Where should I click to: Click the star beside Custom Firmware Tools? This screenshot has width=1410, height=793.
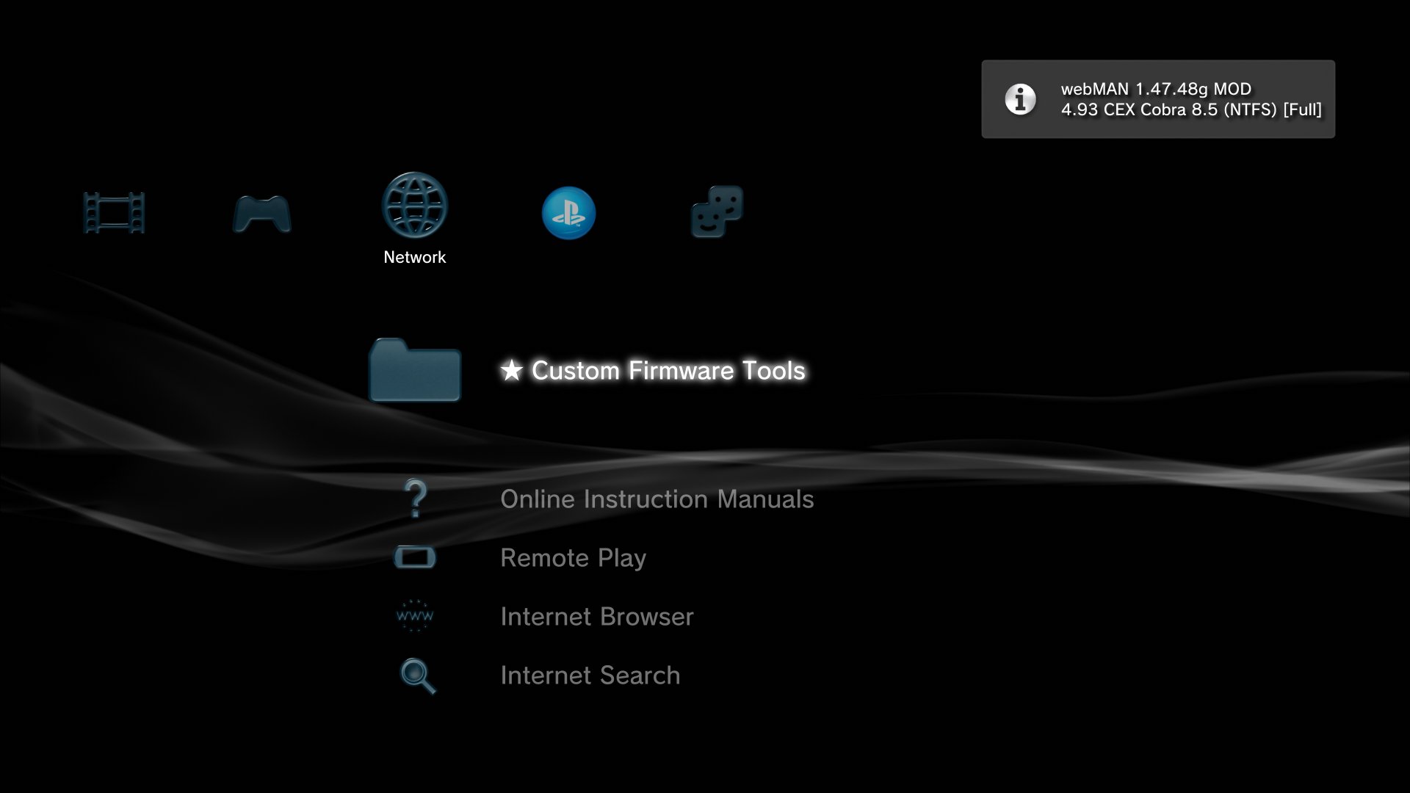point(511,371)
